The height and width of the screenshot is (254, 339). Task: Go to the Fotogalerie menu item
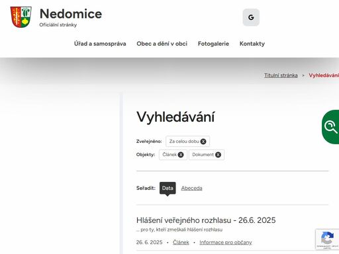213,44
